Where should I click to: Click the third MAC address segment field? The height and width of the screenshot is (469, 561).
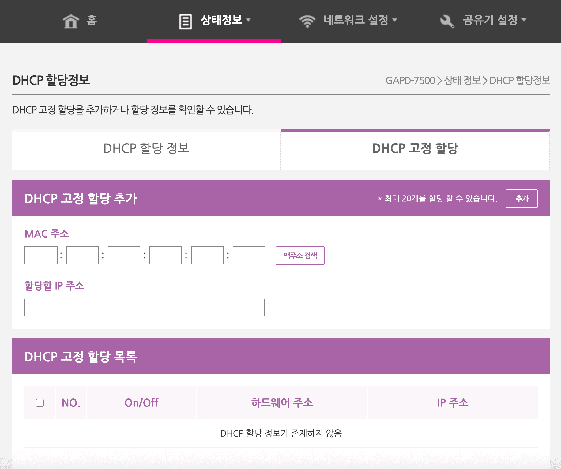pyautogui.click(x=124, y=255)
